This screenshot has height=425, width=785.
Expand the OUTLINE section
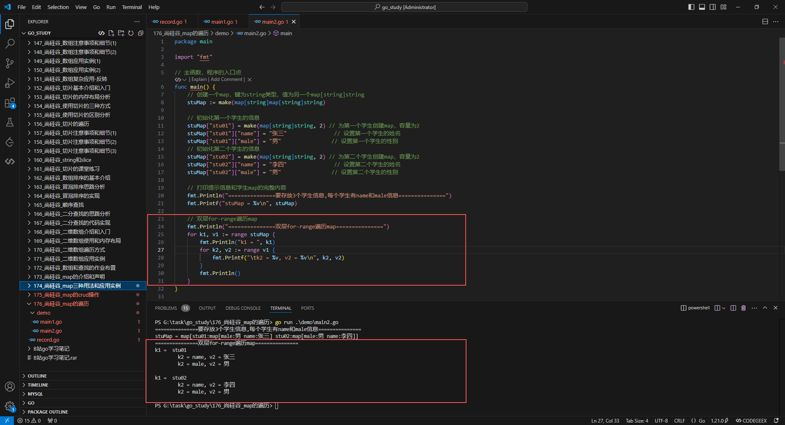(83, 376)
